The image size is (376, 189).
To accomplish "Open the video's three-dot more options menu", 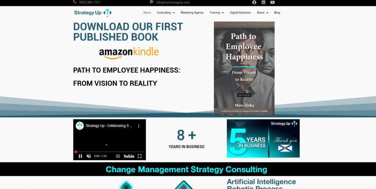I will tap(139, 126).
